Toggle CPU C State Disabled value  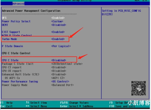[x=59, y=60]
